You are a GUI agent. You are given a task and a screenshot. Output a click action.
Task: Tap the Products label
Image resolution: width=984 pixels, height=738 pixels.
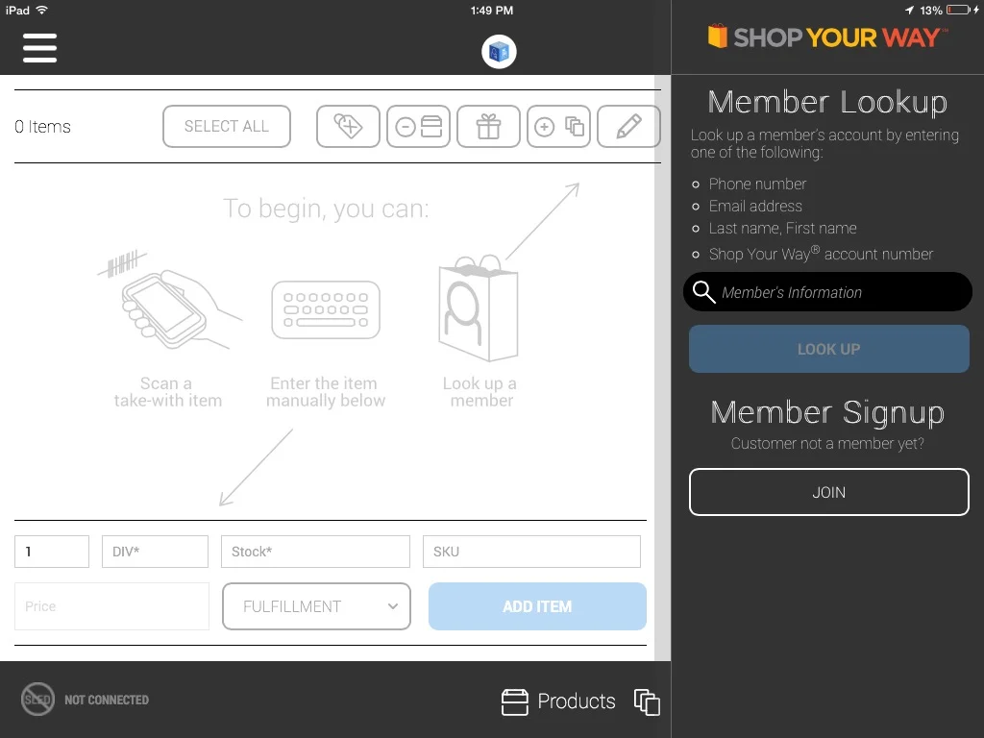click(x=577, y=701)
